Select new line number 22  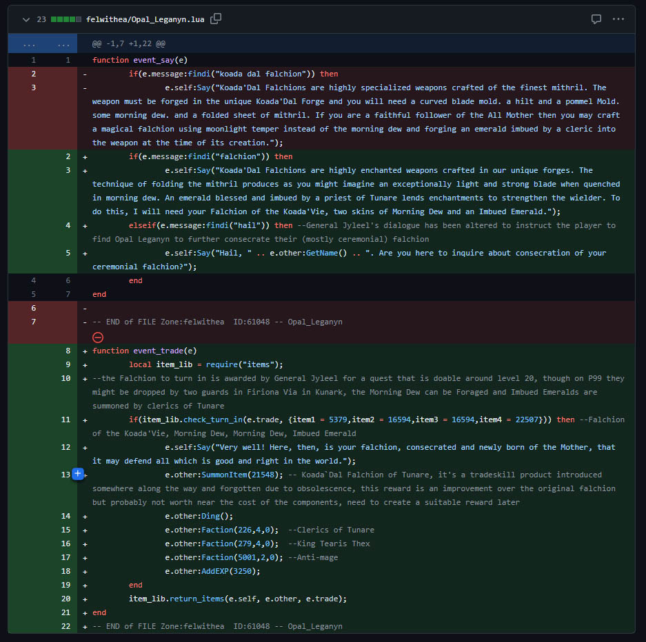[66, 626]
